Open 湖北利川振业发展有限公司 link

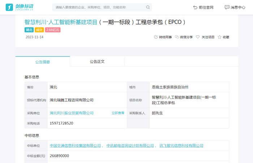(x=72, y=113)
